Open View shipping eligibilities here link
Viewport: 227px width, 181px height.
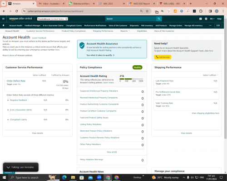click(206, 113)
